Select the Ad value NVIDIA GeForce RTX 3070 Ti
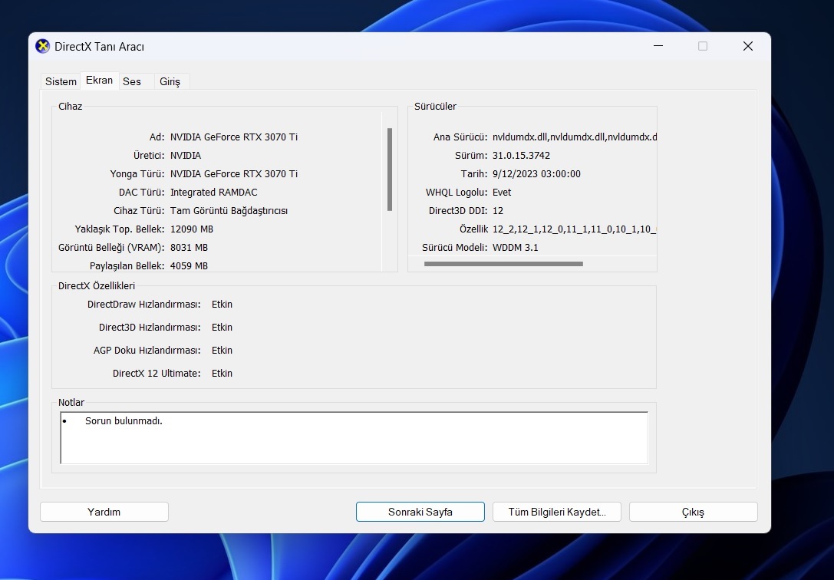 (x=233, y=137)
